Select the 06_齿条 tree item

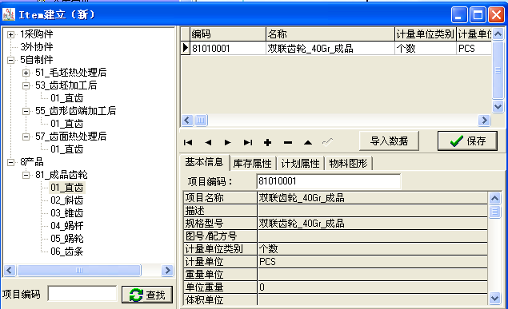point(66,252)
